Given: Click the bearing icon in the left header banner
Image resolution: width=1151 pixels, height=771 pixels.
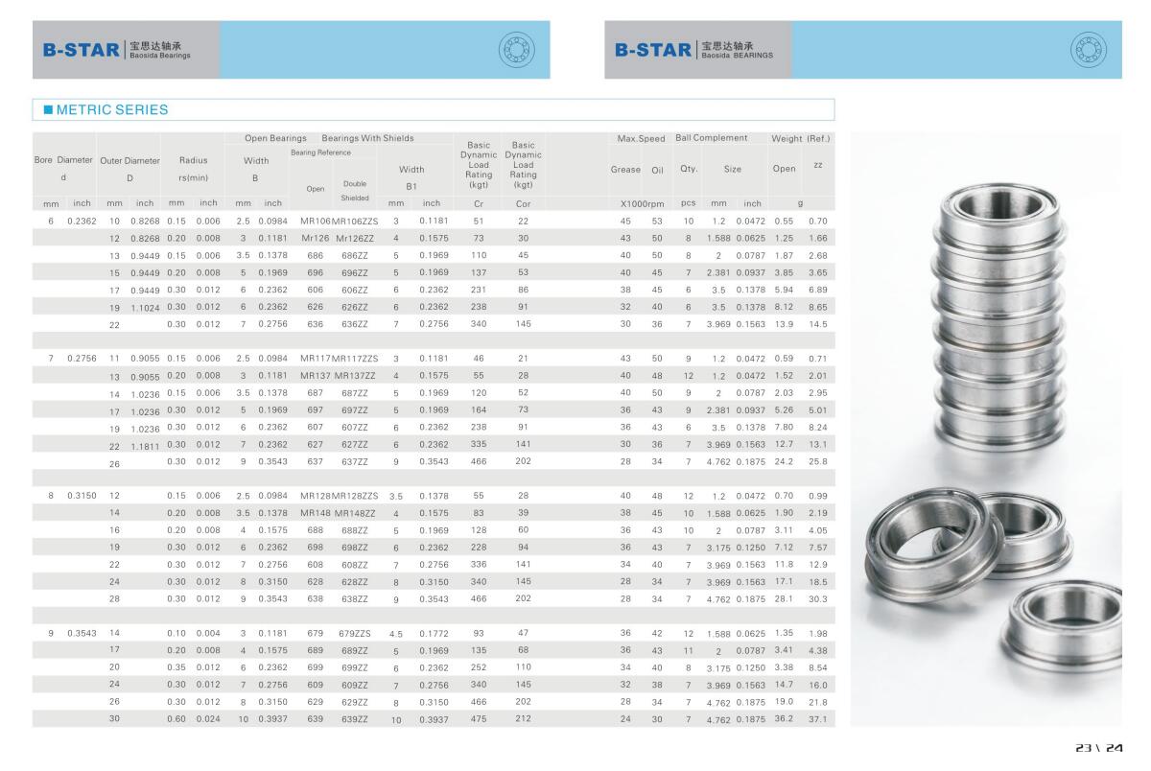Looking at the screenshot, I should [517, 49].
